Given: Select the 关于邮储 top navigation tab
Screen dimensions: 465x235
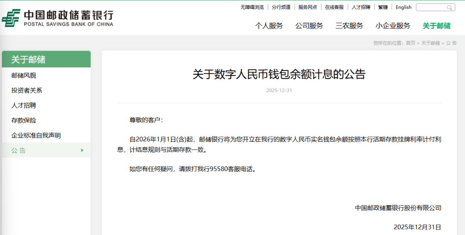Looking at the screenshot, I should coord(436,26).
